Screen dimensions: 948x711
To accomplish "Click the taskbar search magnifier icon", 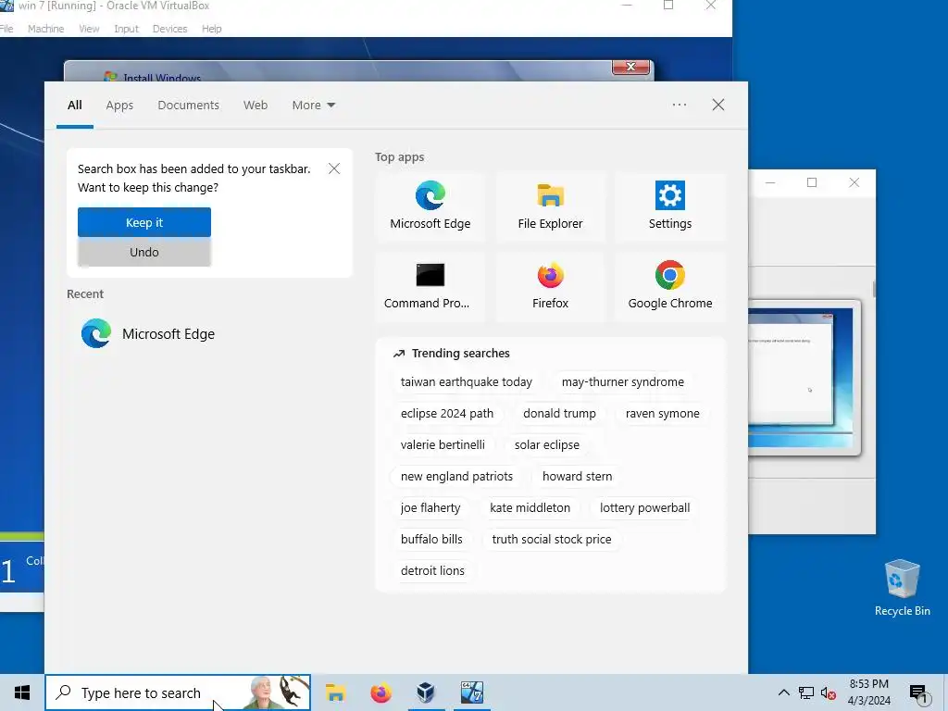I will coord(64,692).
